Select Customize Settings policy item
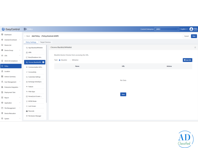This screenshot has height=148, width=198. [35, 77]
